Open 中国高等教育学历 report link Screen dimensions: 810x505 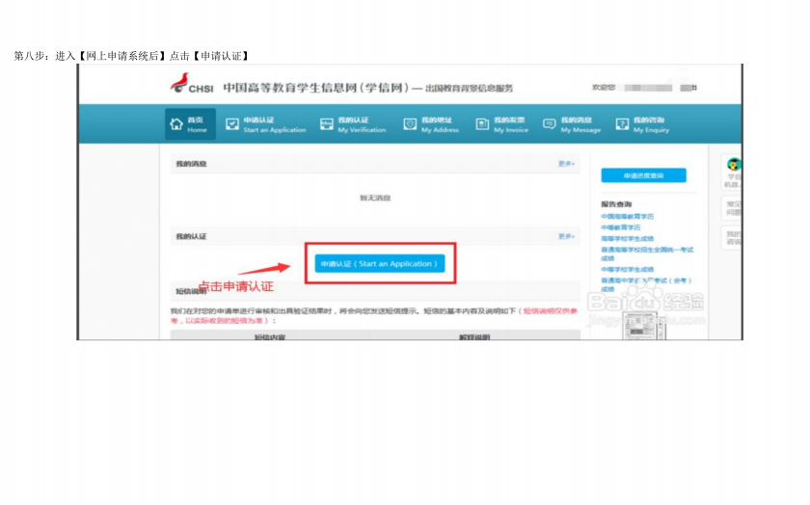coord(627,216)
